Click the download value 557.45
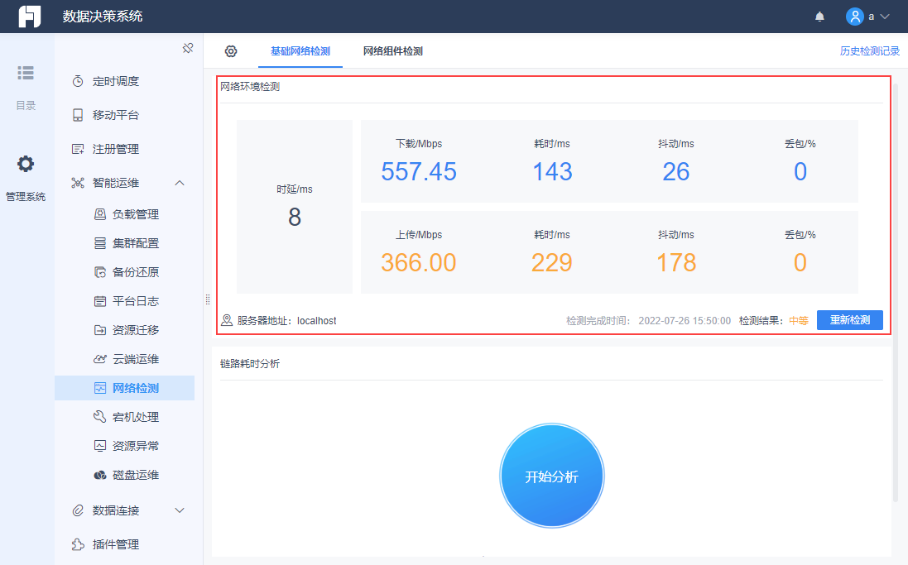The image size is (908, 565). [419, 171]
